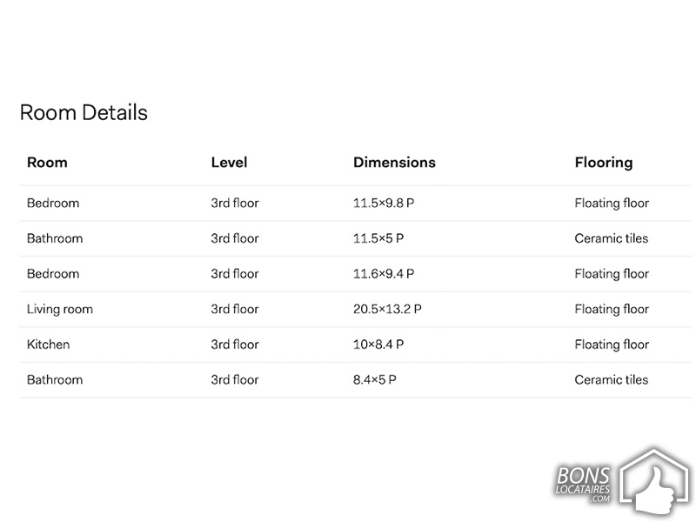Click Ceramic tiles in the 11.5×5 P row
696x522 pixels.
(612, 238)
